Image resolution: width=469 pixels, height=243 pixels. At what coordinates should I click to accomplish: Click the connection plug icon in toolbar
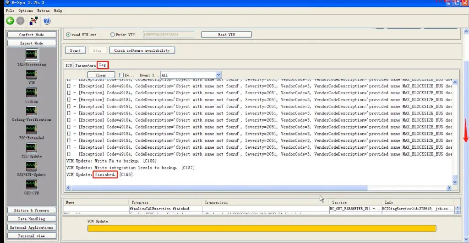pos(33,21)
